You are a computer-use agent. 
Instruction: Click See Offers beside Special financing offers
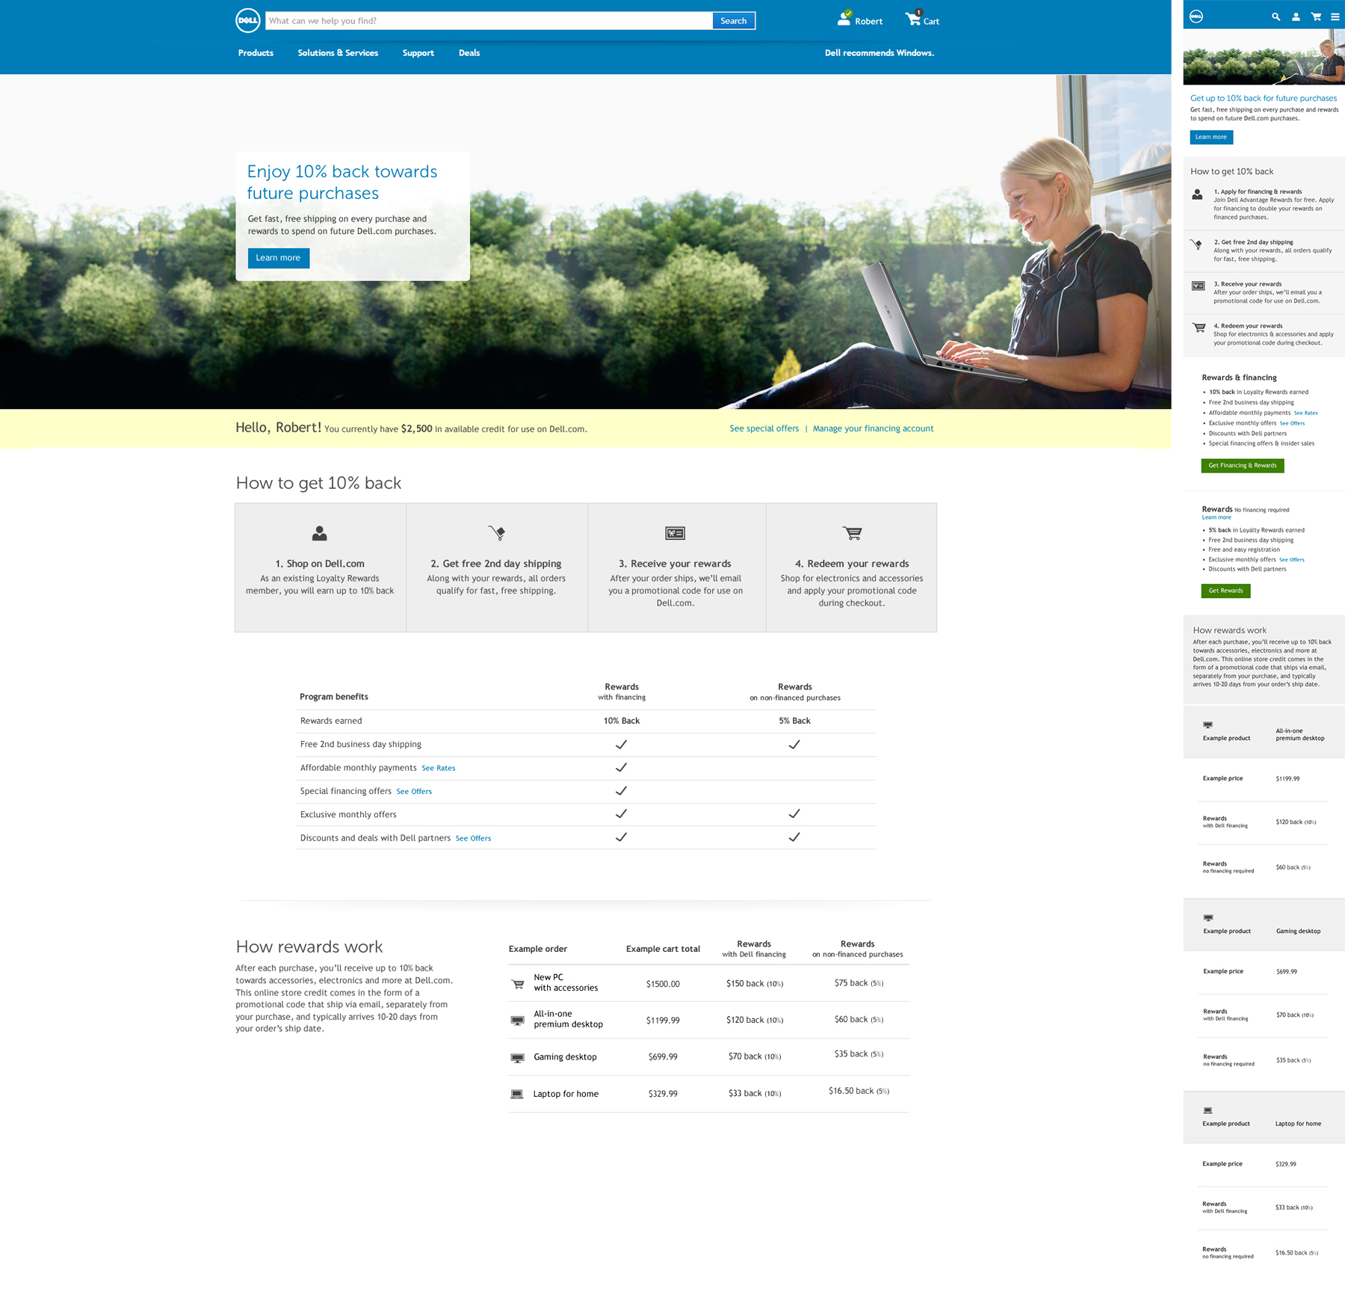coord(414,791)
